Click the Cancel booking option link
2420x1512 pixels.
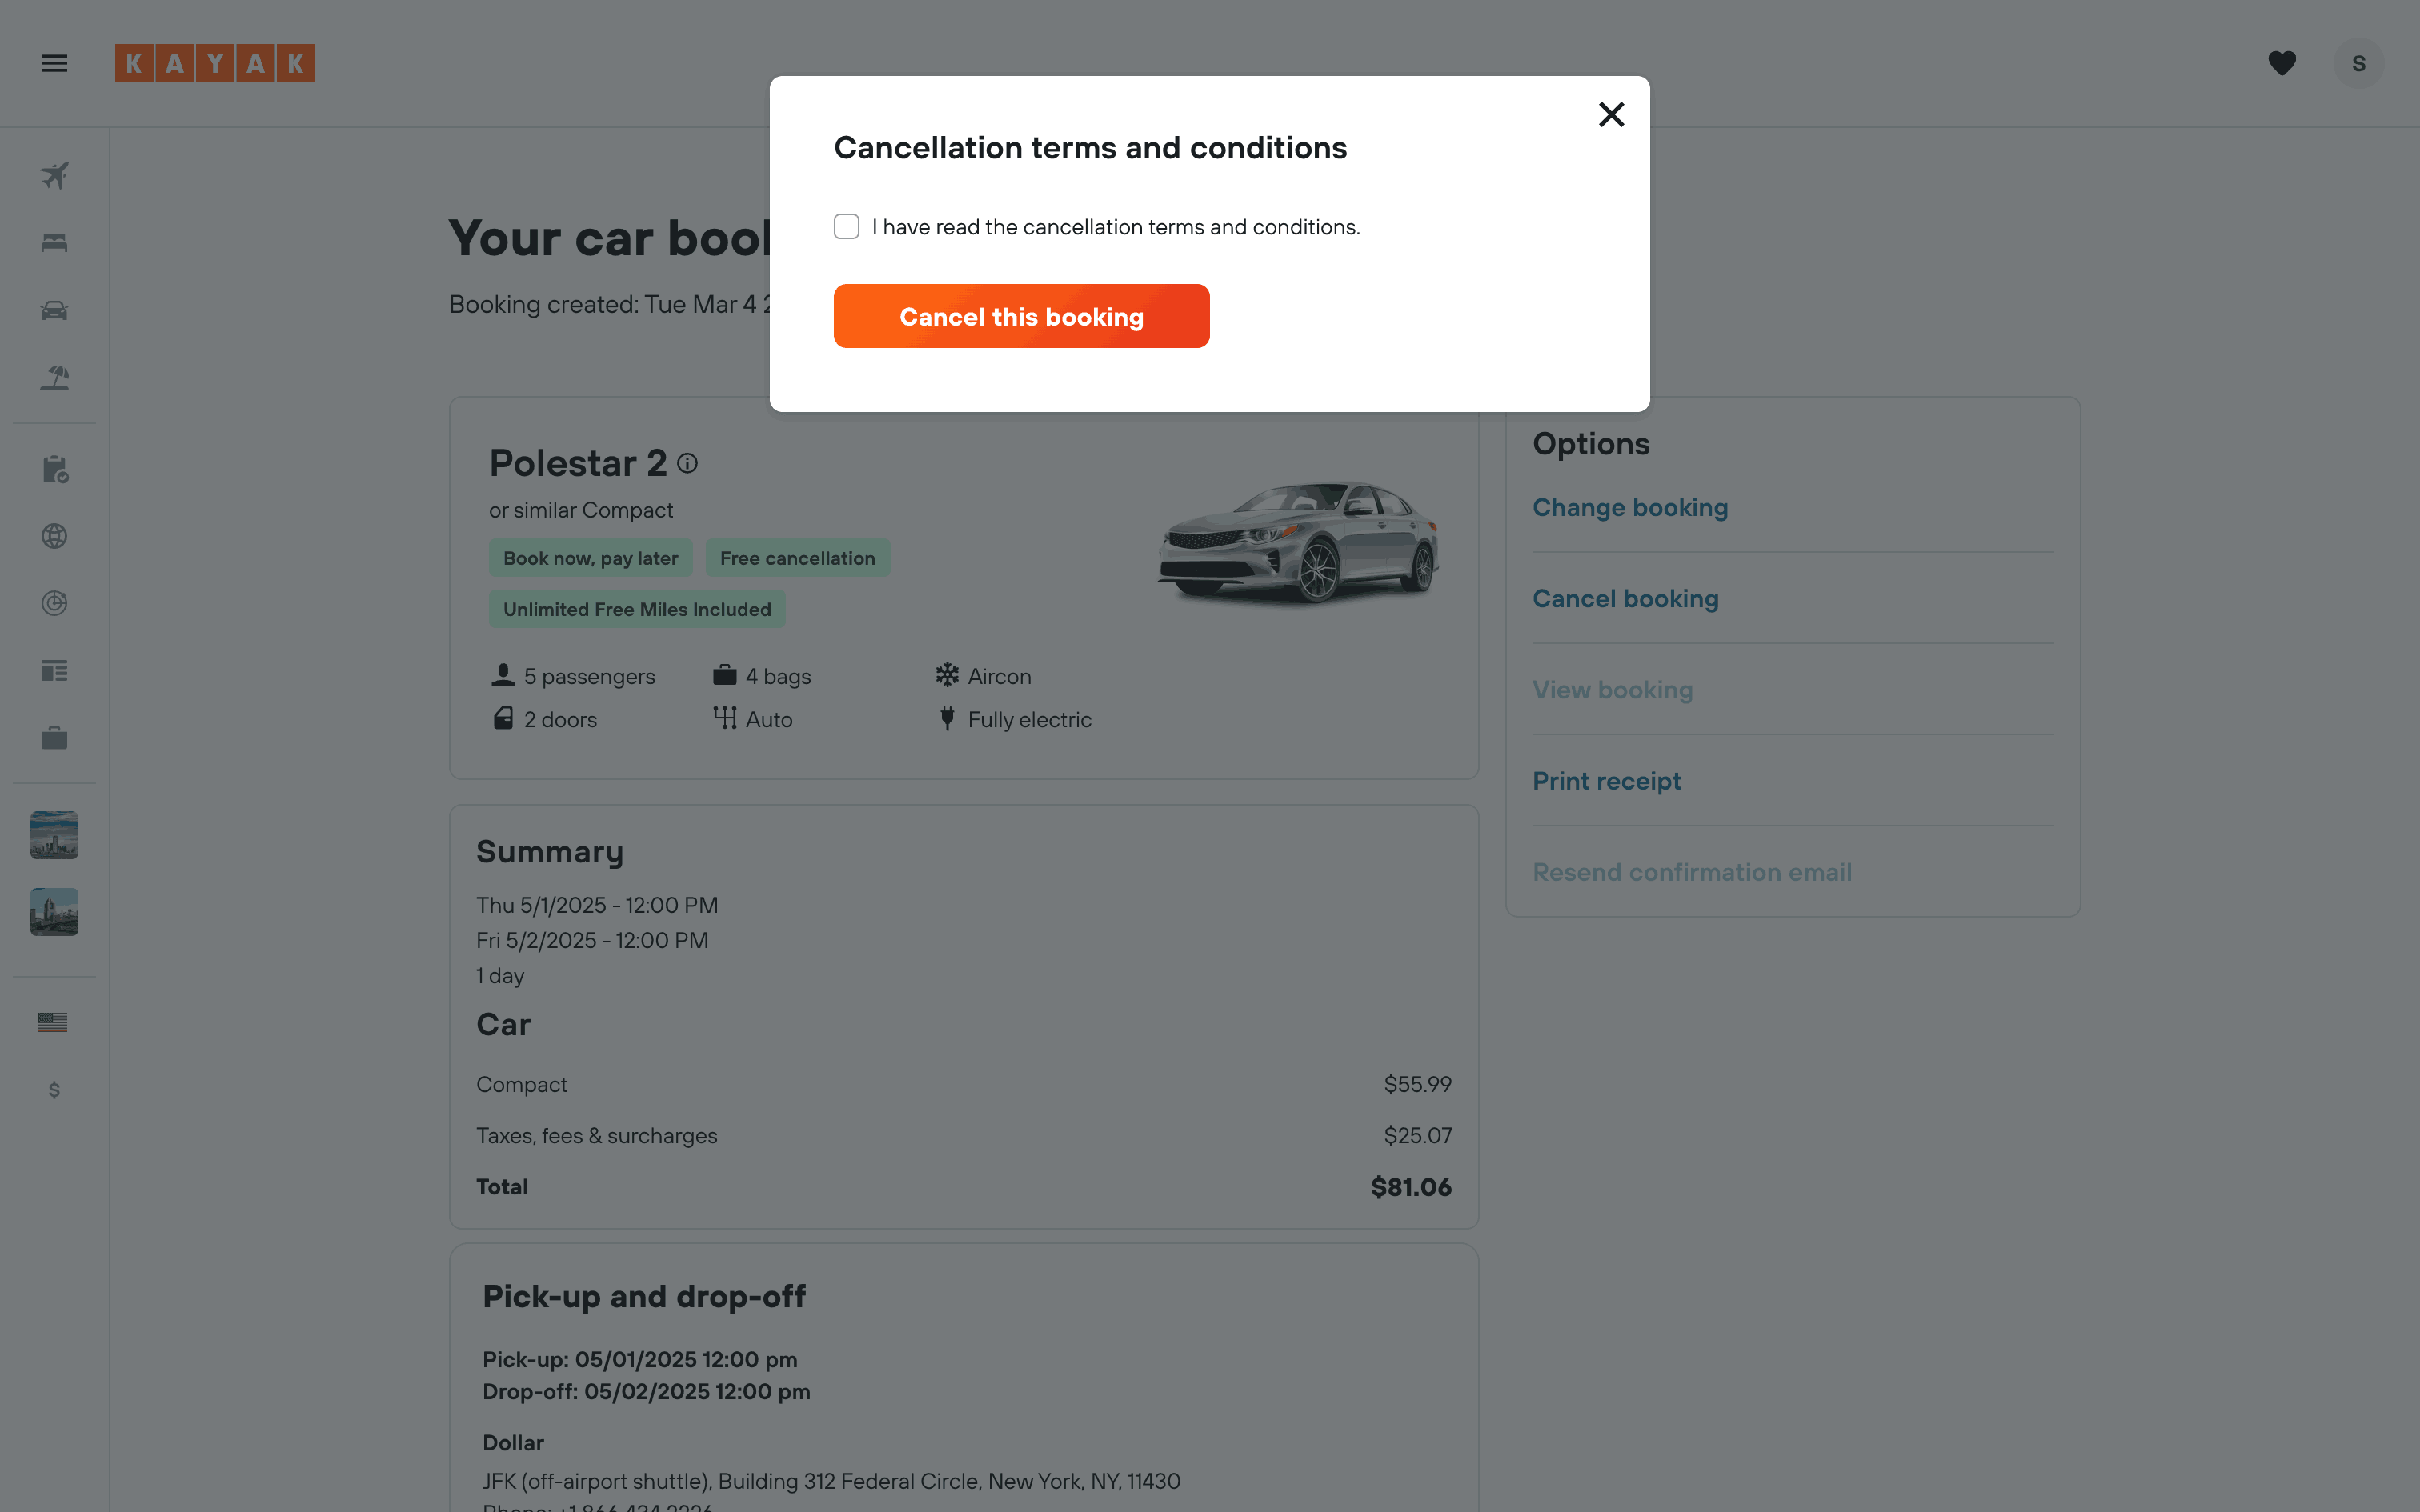pos(1625,598)
